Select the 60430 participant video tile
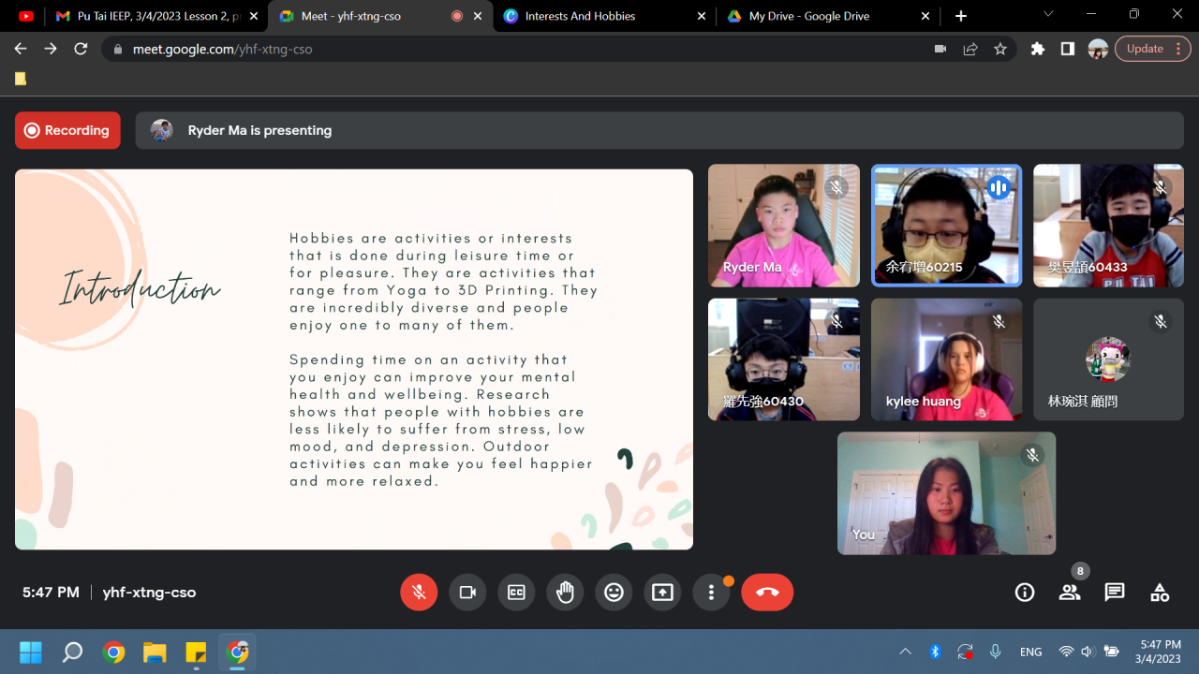This screenshot has height=674, width=1199. [x=784, y=359]
